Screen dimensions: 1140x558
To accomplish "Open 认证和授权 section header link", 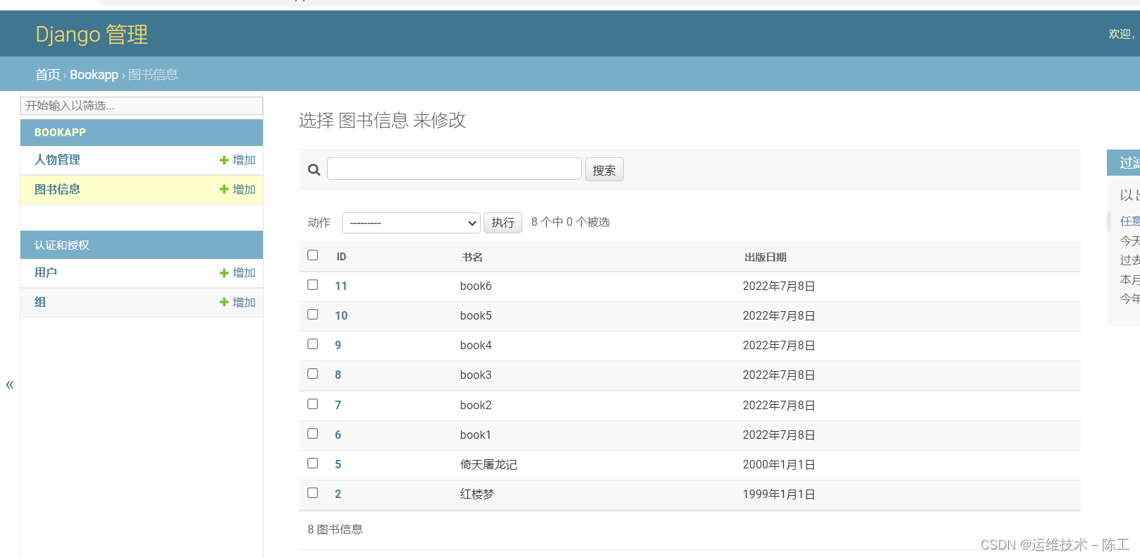I will point(62,245).
